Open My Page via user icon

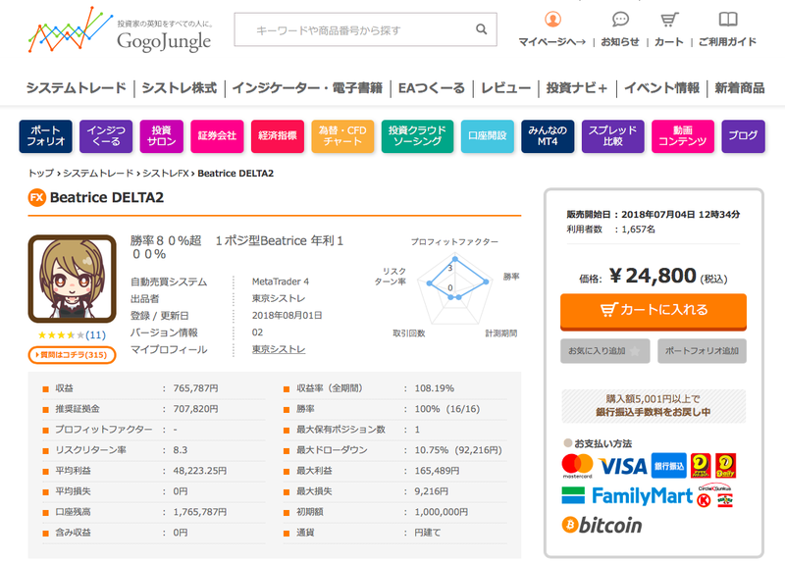click(x=552, y=19)
